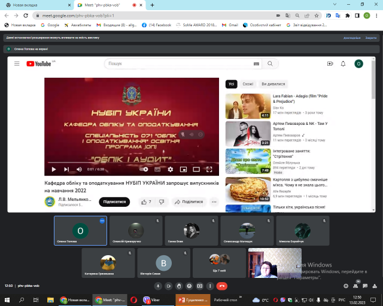
Task: Raise hand in the Meet call
Action: (179, 286)
